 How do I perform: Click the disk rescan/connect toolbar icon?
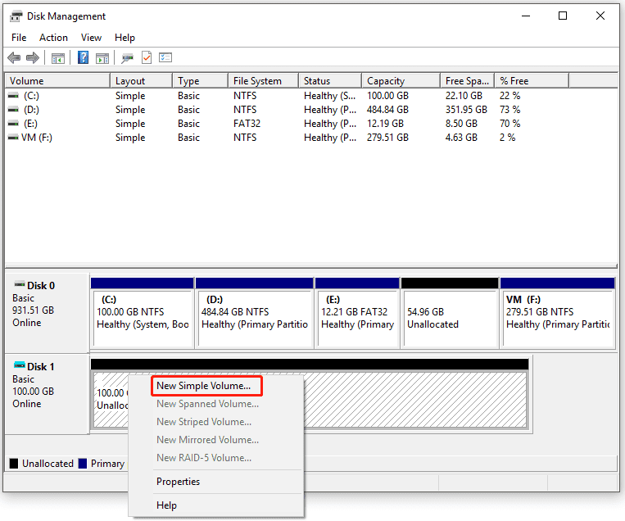[127, 58]
